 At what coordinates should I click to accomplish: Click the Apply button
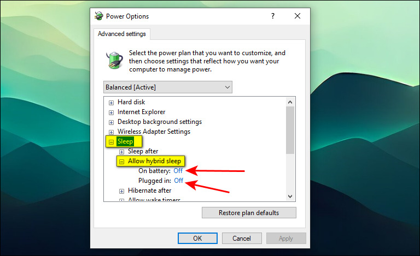point(286,239)
